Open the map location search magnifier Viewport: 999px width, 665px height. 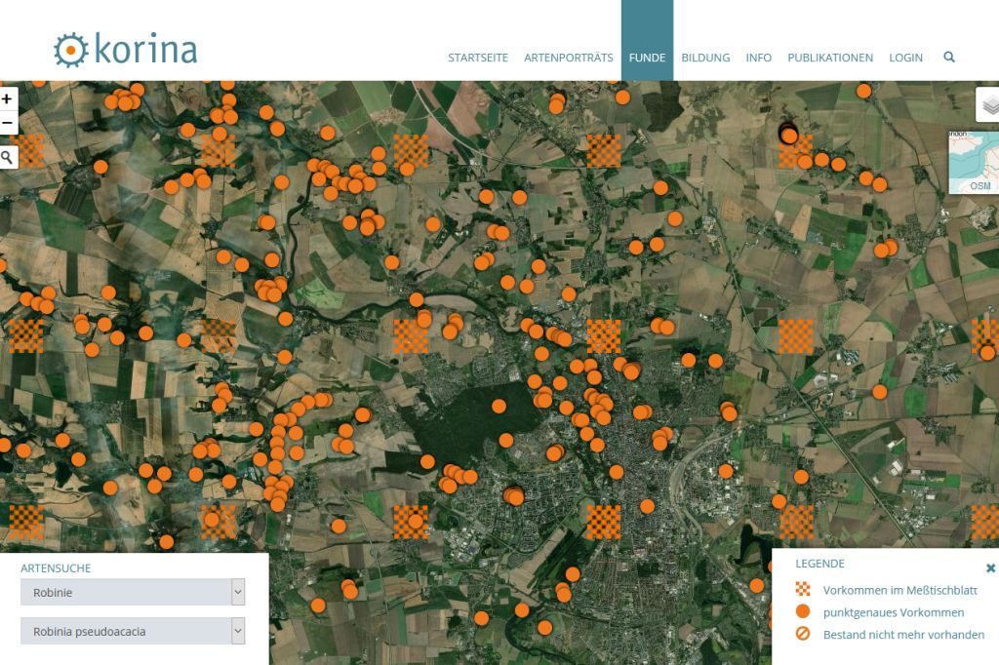[x=8, y=156]
